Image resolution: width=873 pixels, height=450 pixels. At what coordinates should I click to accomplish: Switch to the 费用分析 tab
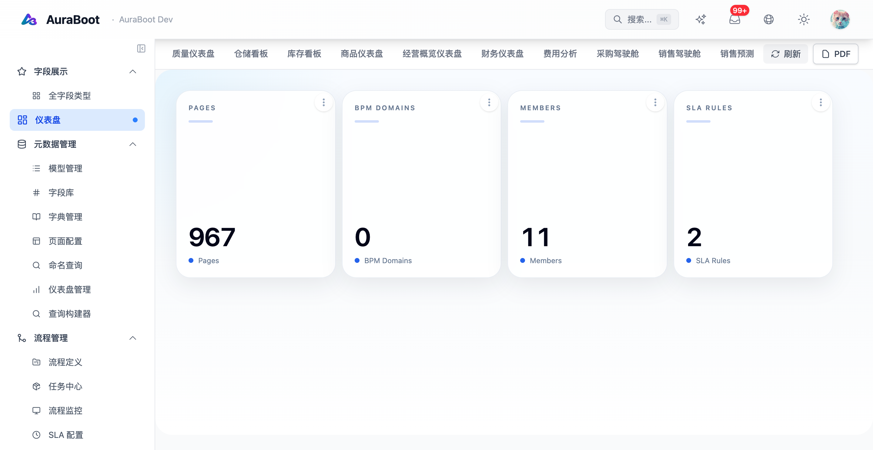click(560, 54)
